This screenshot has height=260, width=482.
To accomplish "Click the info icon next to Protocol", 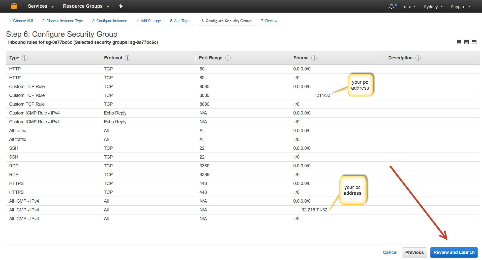I will (x=128, y=58).
